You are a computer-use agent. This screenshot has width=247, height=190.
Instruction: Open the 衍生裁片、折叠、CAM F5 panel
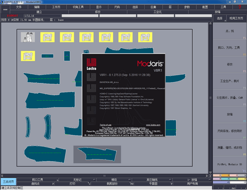pos(230,98)
